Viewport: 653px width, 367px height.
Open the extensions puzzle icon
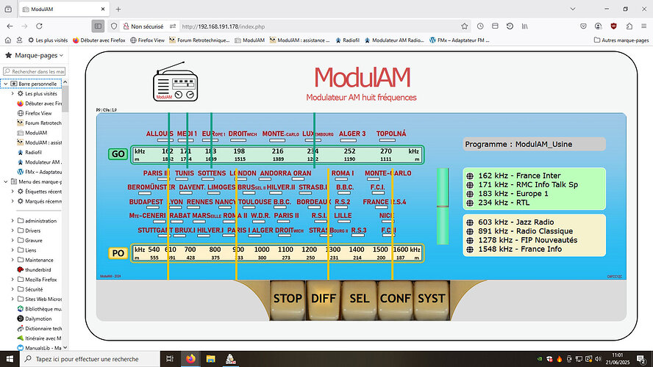pos(629,26)
